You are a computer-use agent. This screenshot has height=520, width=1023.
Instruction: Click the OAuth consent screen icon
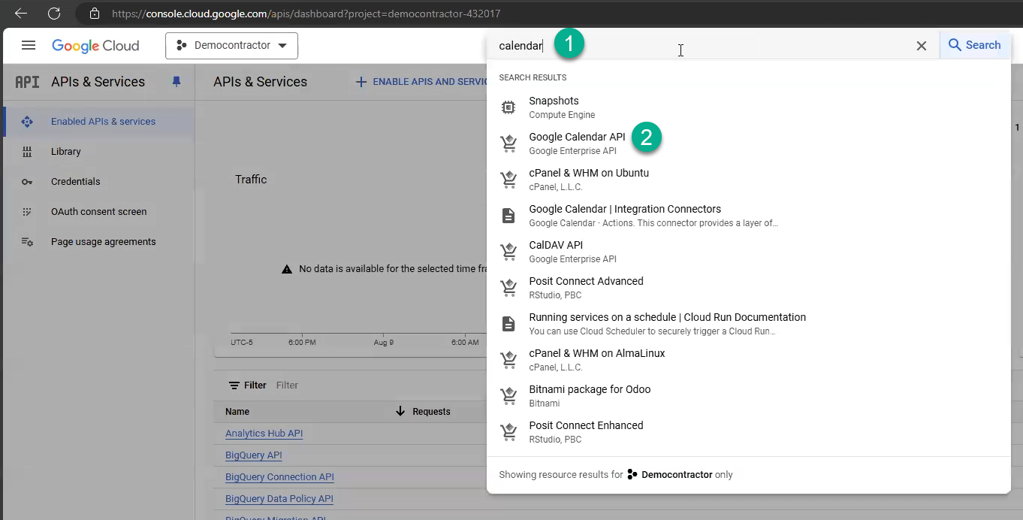pos(27,212)
